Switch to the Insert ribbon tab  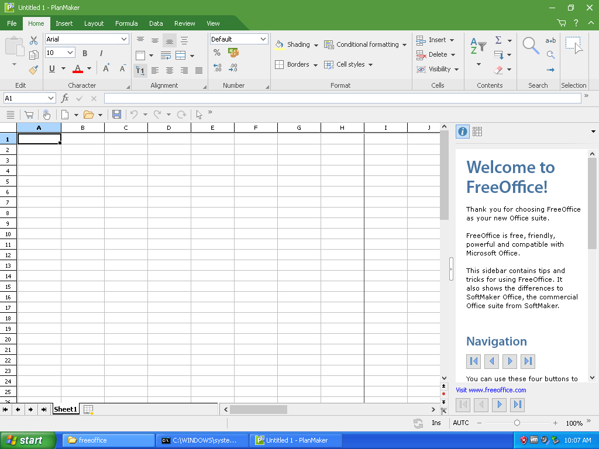coord(64,23)
